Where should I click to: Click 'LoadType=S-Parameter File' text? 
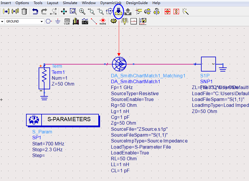tap(141, 147)
